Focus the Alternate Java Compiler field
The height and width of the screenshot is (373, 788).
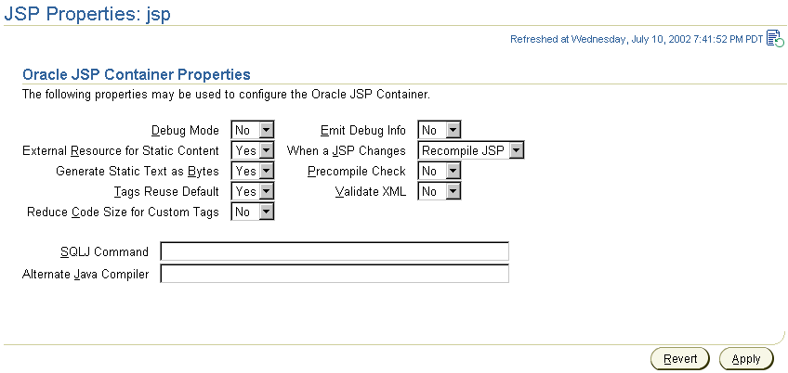click(x=335, y=273)
